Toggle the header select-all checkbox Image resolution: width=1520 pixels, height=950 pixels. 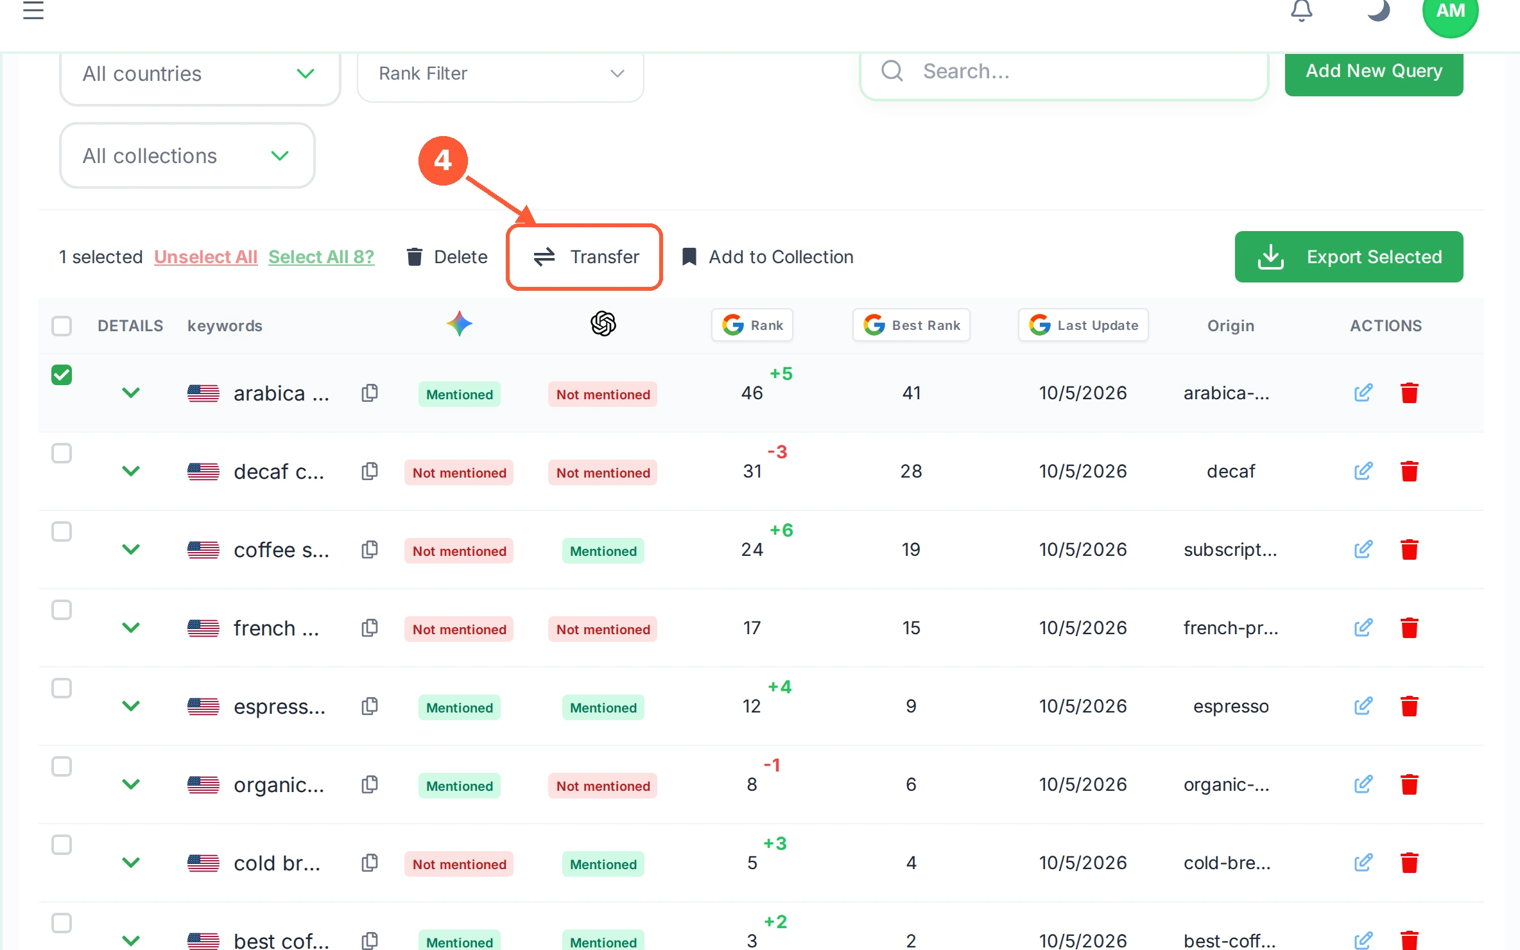coord(62,326)
